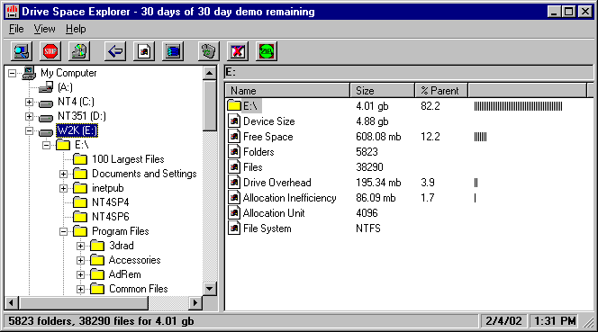Viewport: 598px width, 332px height.
Task: Select Common Files in the tree
Action: click(139, 289)
